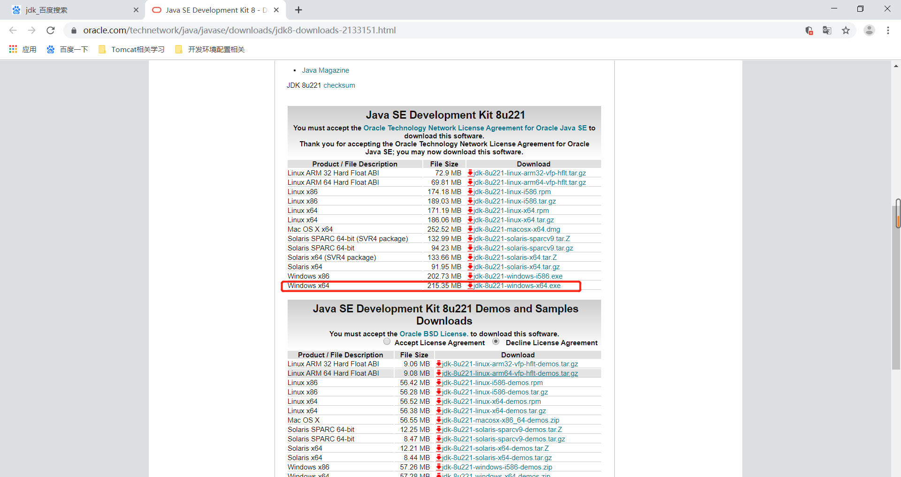Image resolution: width=901 pixels, height=477 pixels.
Task: Download jdk-8u221-linux-x64-demos.tar.gz
Action: (494, 411)
